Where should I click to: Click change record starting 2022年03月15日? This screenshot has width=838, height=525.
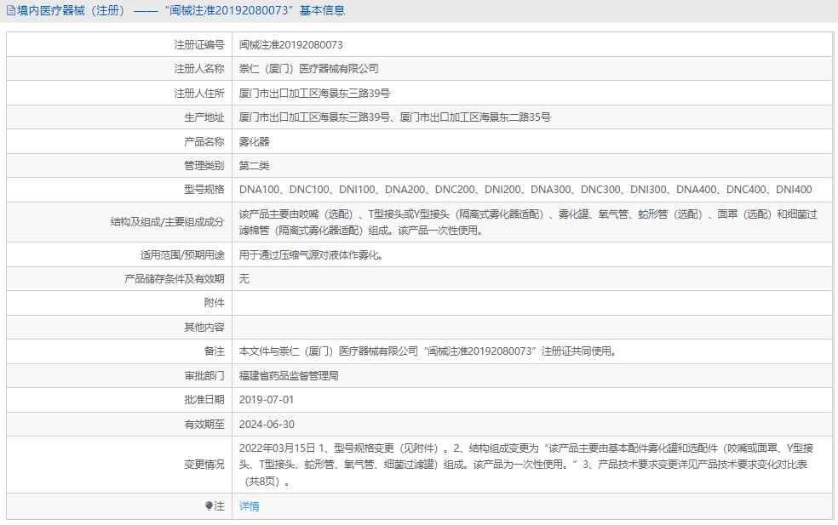tap(526, 465)
